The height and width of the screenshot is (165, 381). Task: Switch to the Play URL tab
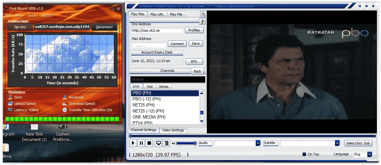coord(157,14)
